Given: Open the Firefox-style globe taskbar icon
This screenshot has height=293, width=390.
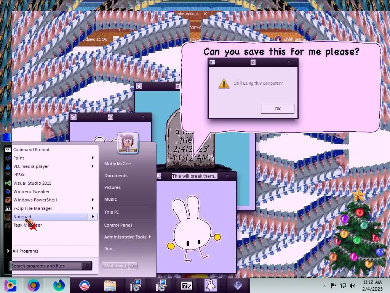Looking at the screenshot, I should pos(59,285).
